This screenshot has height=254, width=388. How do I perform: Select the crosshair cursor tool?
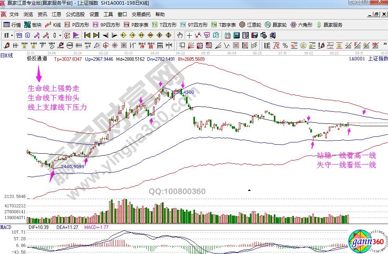click(x=189, y=35)
